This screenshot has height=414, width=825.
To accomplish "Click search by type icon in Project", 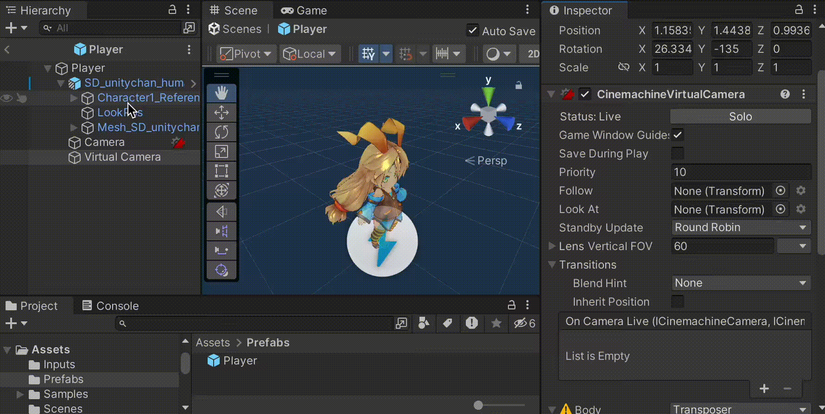I will pos(424,323).
